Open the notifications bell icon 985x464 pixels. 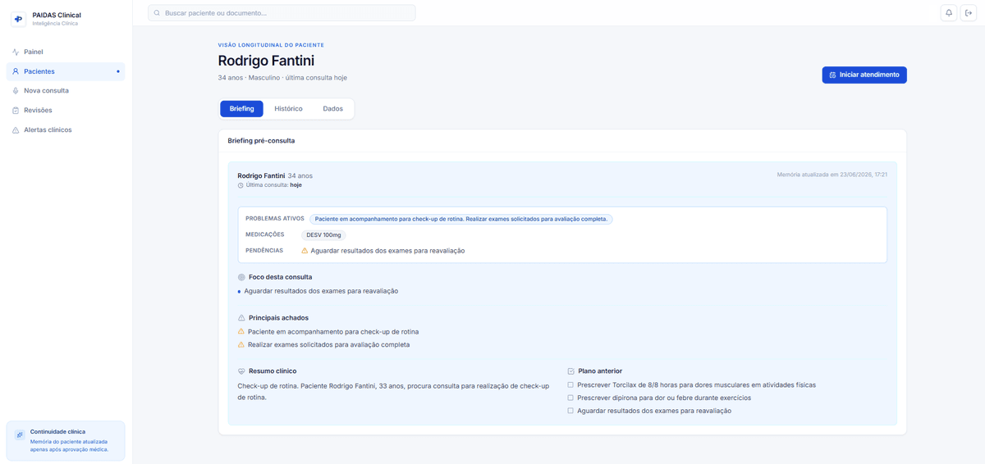pos(949,13)
